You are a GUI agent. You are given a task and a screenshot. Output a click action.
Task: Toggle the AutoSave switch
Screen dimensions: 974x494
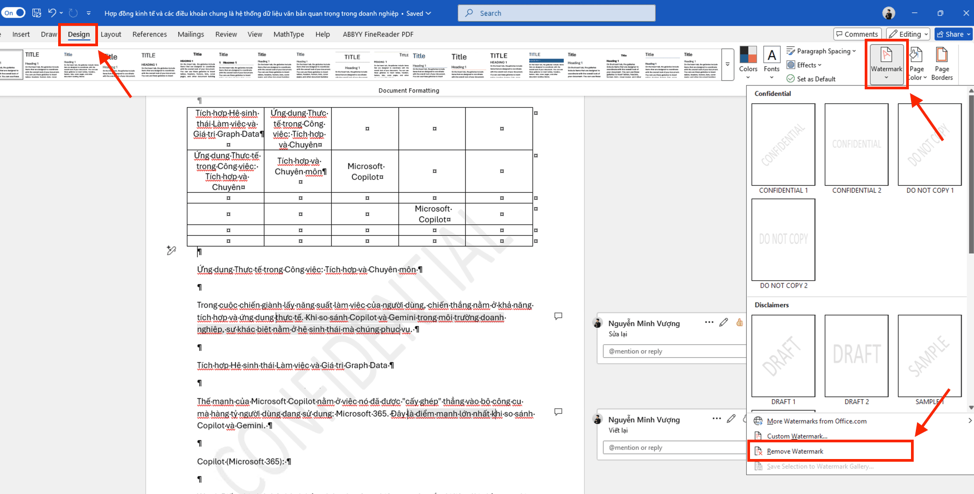click(x=14, y=13)
